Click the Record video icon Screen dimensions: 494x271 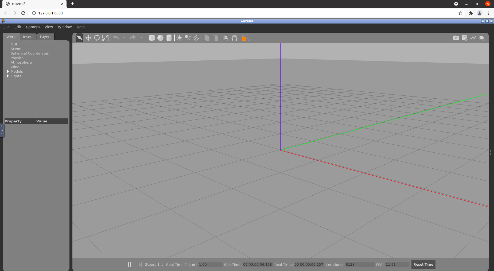coord(482,38)
